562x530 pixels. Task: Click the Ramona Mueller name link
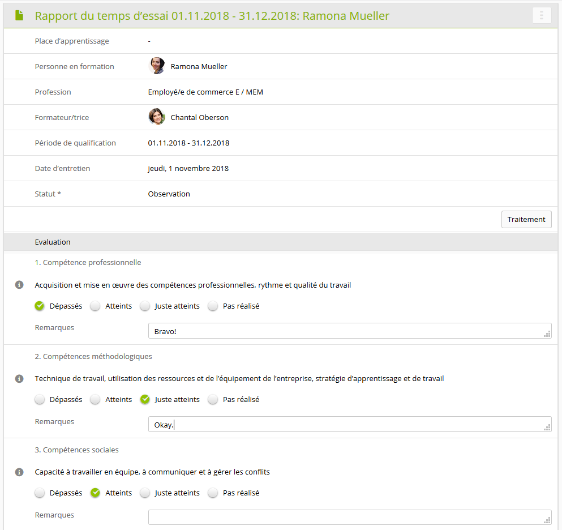199,67
